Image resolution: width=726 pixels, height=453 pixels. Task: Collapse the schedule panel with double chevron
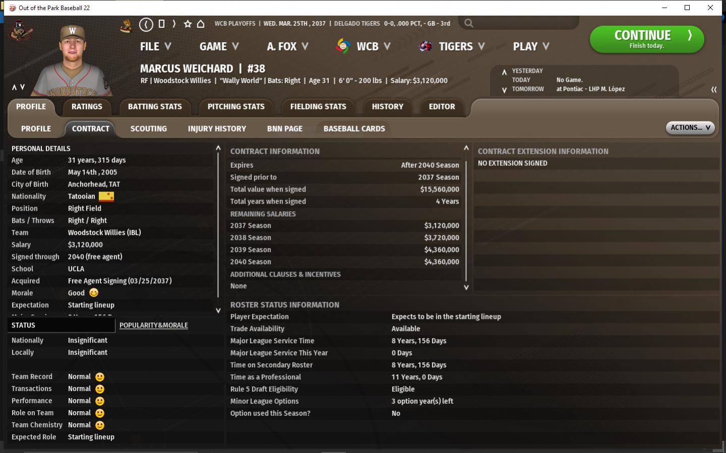point(713,89)
